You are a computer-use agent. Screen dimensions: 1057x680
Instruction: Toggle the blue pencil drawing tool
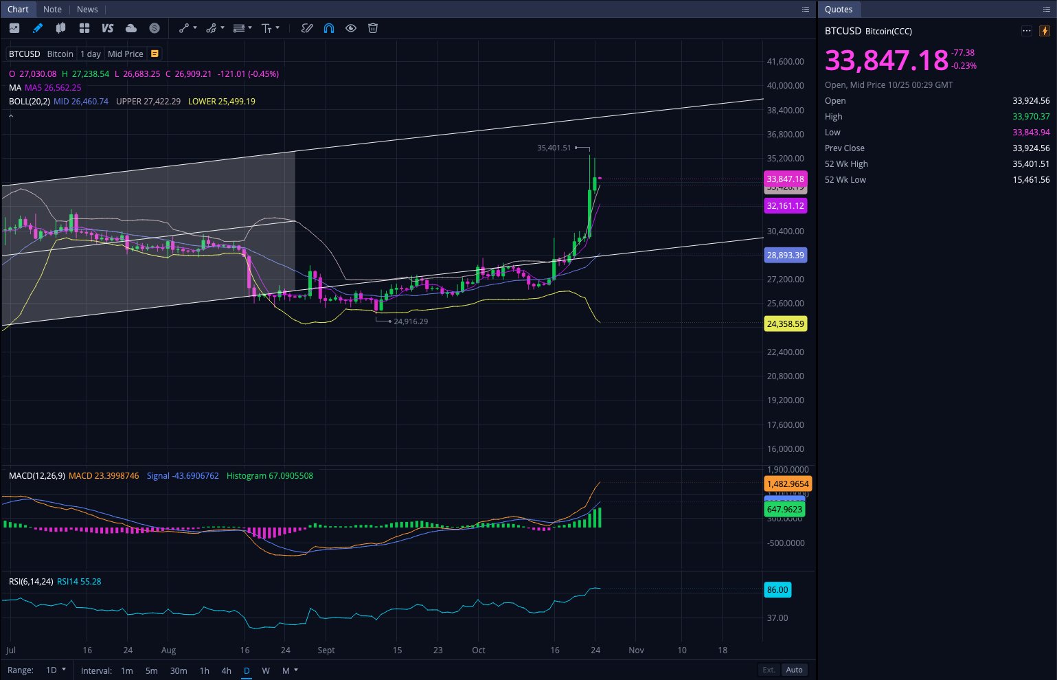38,28
